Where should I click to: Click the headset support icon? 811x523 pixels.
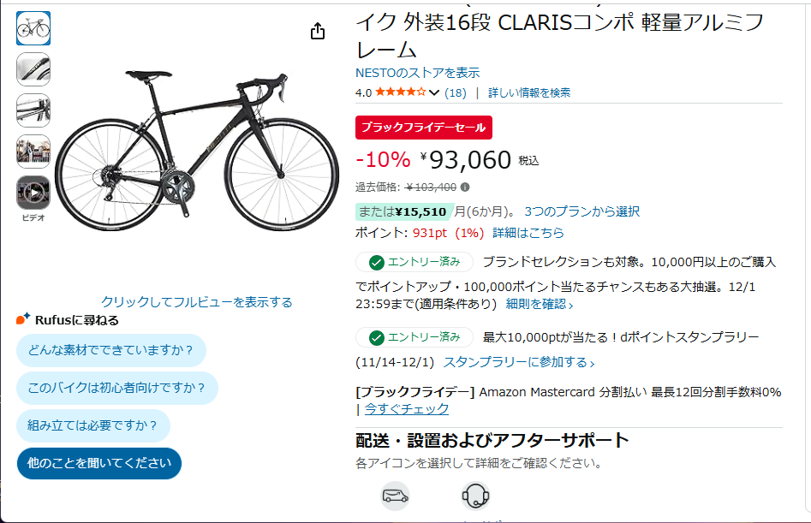click(x=475, y=496)
